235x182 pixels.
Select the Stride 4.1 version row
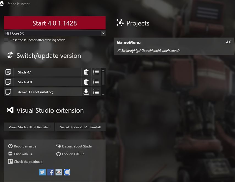[47, 72]
